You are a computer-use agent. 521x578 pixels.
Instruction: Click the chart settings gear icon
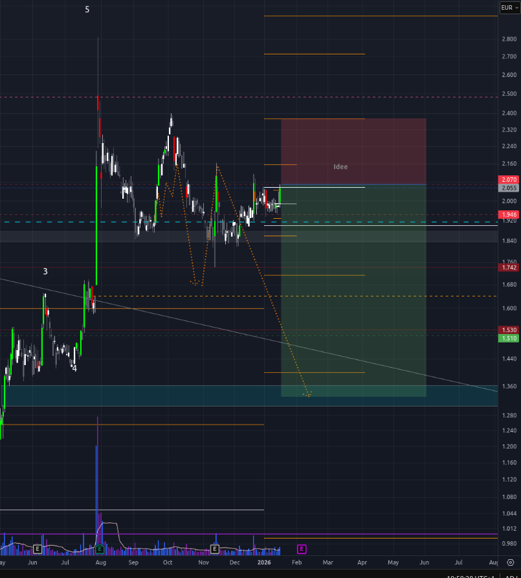point(510,563)
